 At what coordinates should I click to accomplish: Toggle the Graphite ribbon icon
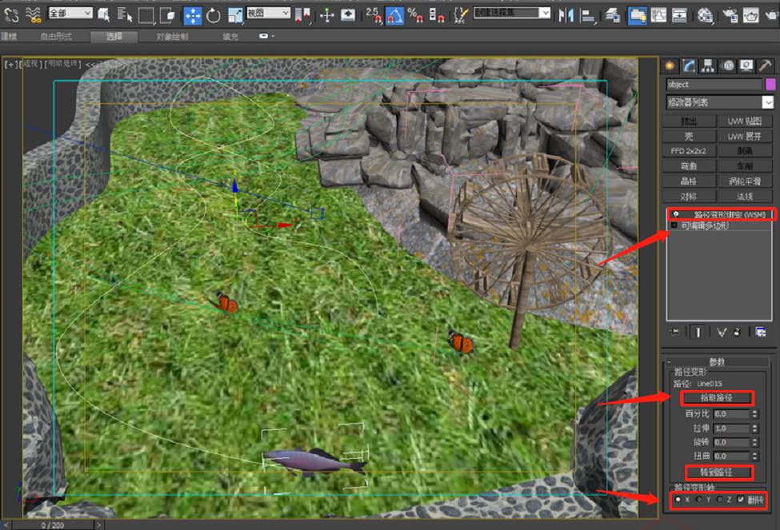(638, 15)
